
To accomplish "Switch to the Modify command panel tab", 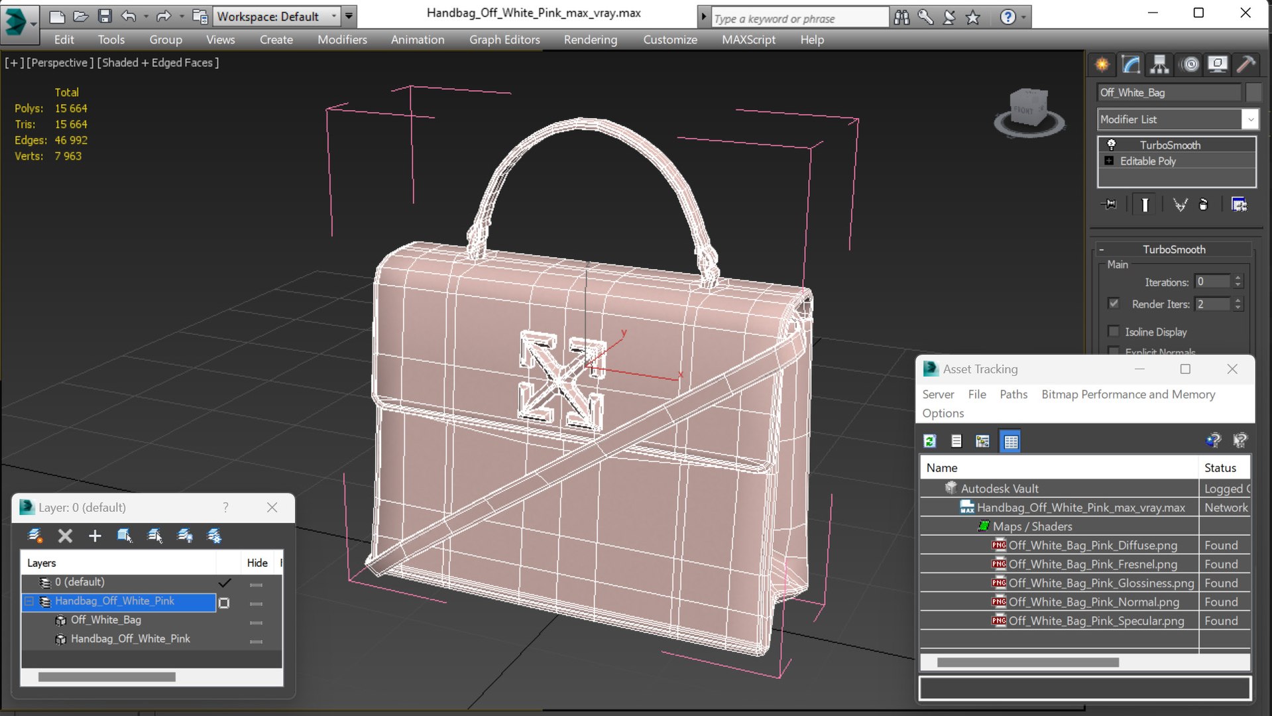I will tap(1131, 64).
